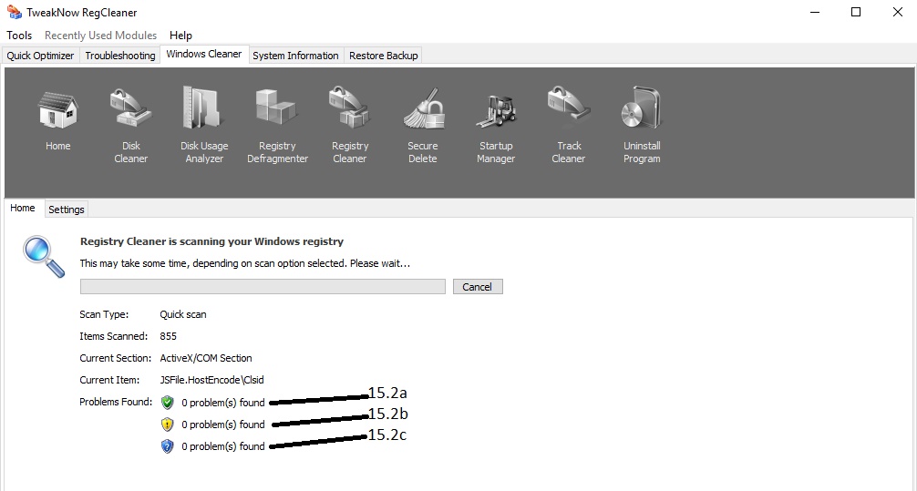
Task: Switch to the Quick Optimizer tab
Action: [40, 56]
